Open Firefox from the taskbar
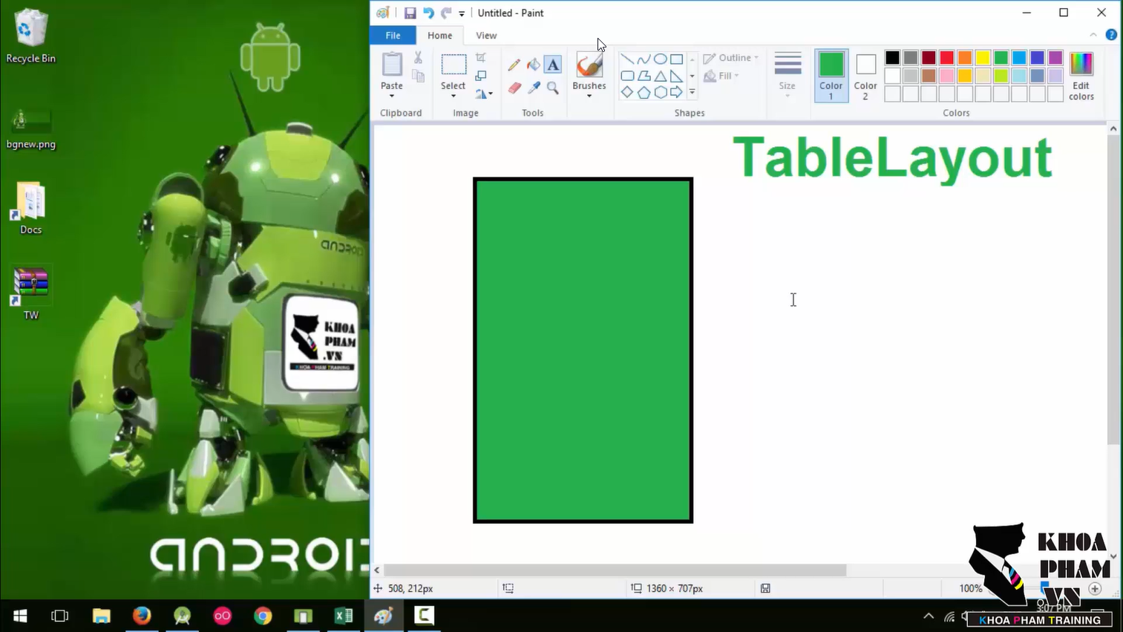The image size is (1123, 632). (142, 616)
